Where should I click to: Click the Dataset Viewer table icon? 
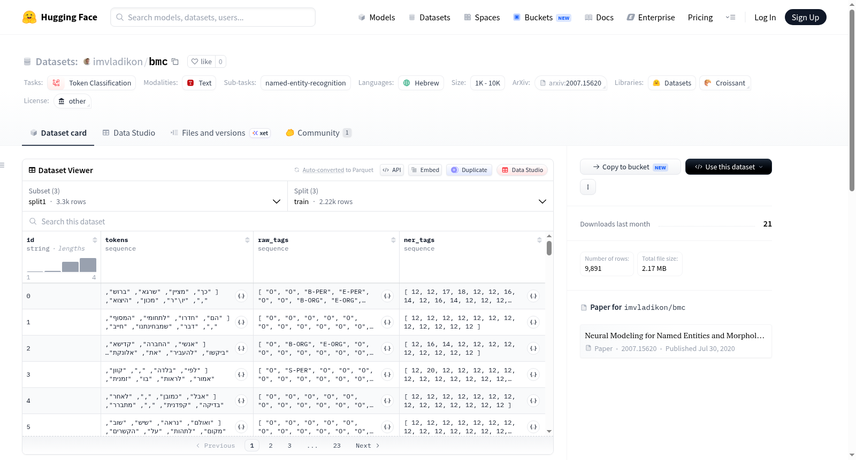32,170
